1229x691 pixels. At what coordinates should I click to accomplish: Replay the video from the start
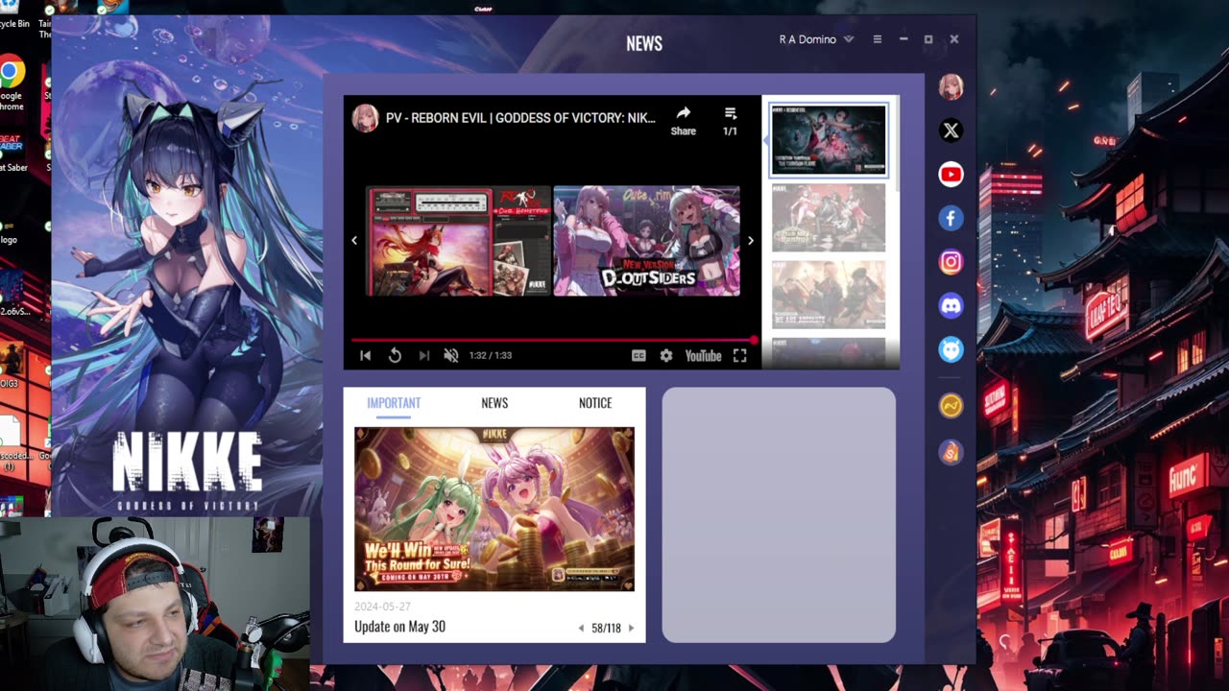click(x=395, y=356)
